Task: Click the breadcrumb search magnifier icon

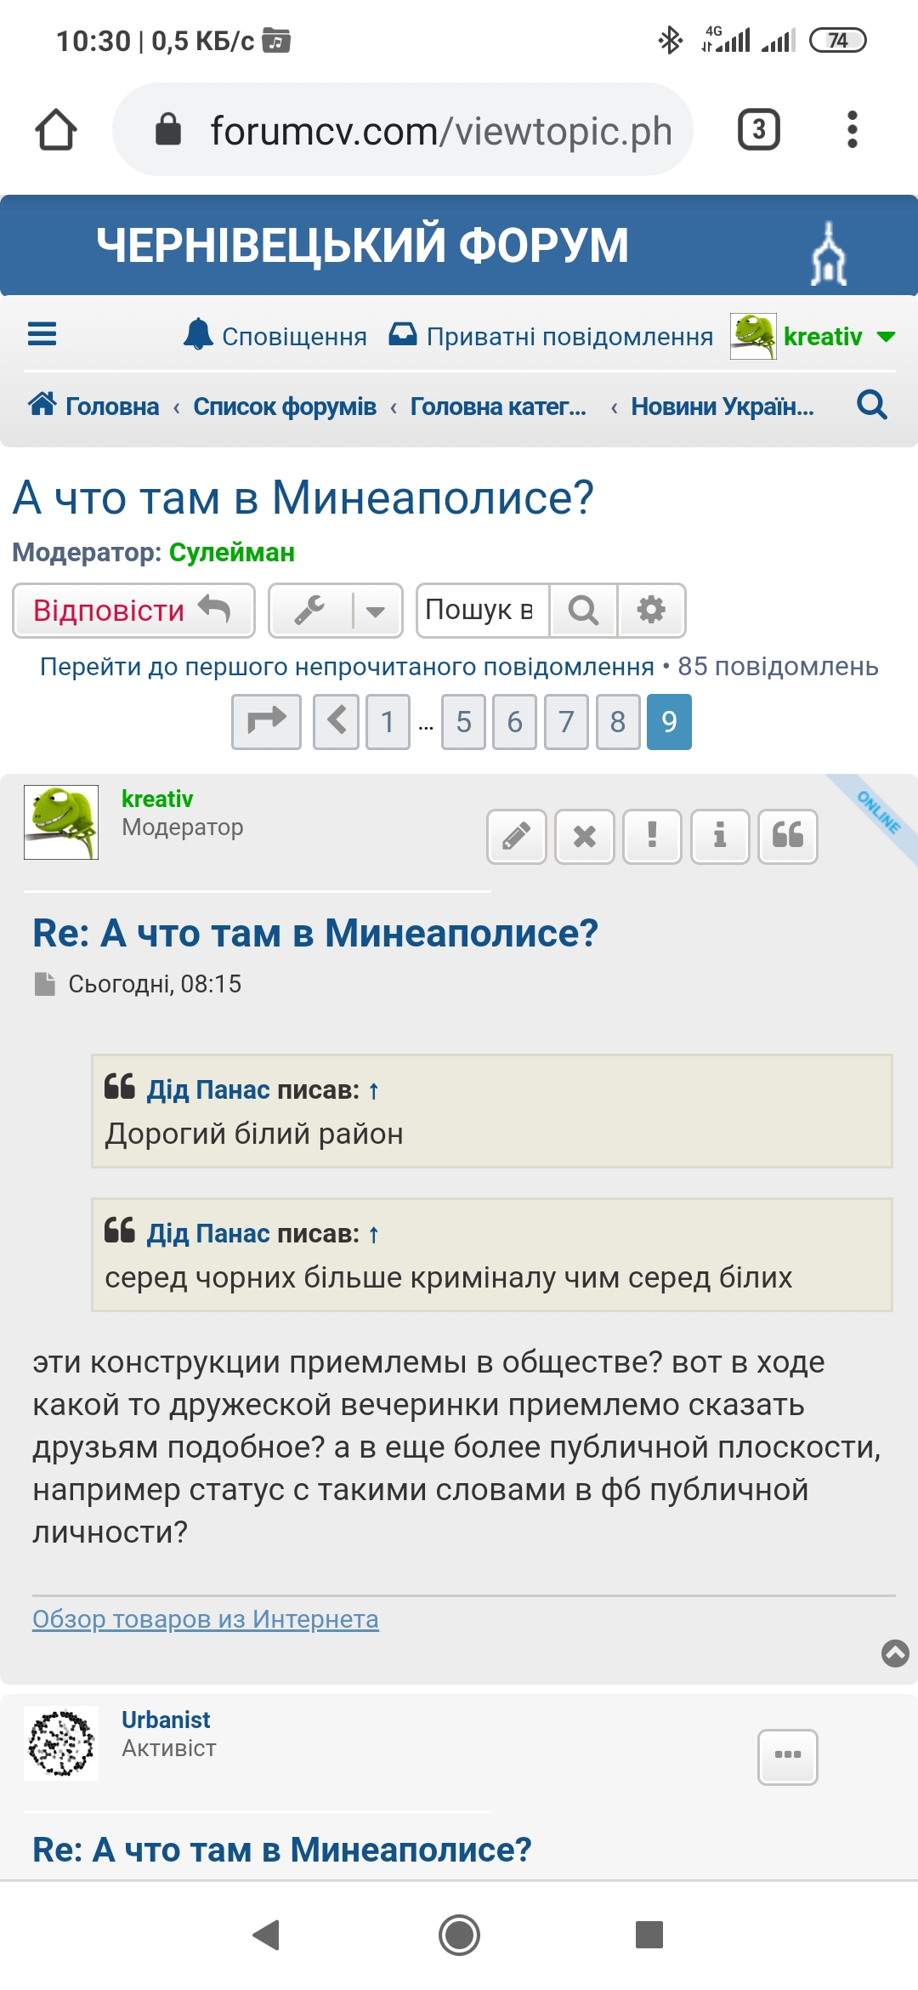Action: pyautogui.click(x=871, y=406)
